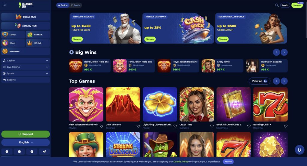307x166 pixels.
Task: Toggle the hamburger sidebar menu
Action: 5,5
